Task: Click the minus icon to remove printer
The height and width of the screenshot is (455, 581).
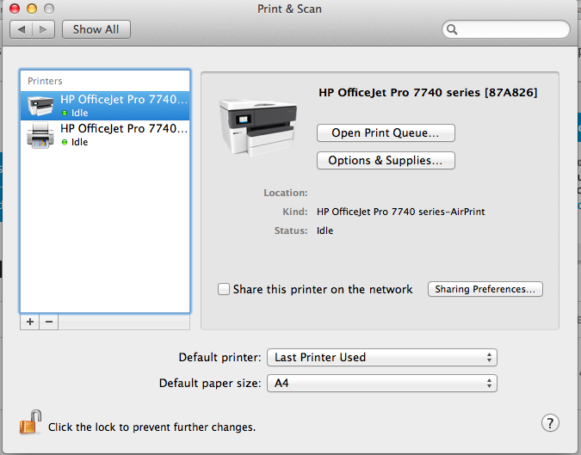Action: coord(49,322)
